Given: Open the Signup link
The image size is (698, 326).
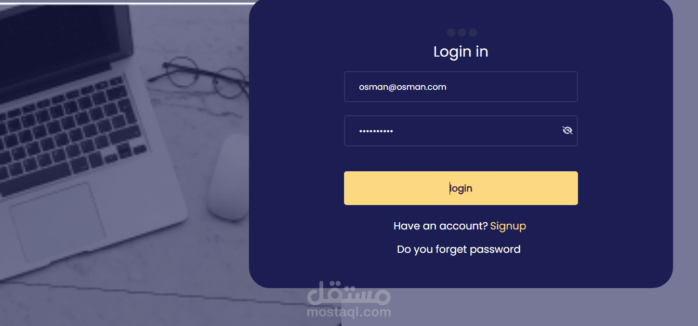Looking at the screenshot, I should (x=508, y=226).
